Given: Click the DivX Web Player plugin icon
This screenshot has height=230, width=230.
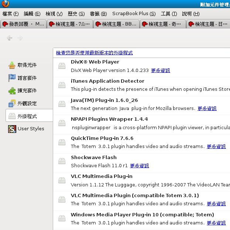Looking at the screenshot, I should 62,66.
